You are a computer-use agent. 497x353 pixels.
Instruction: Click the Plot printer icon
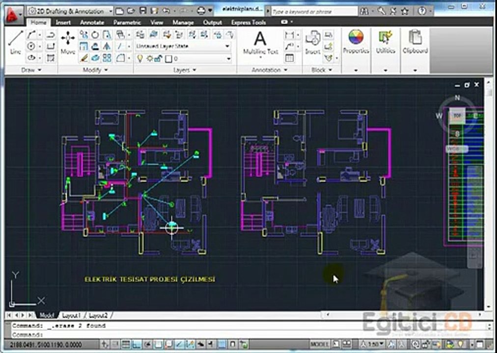pyautogui.click(x=201, y=11)
